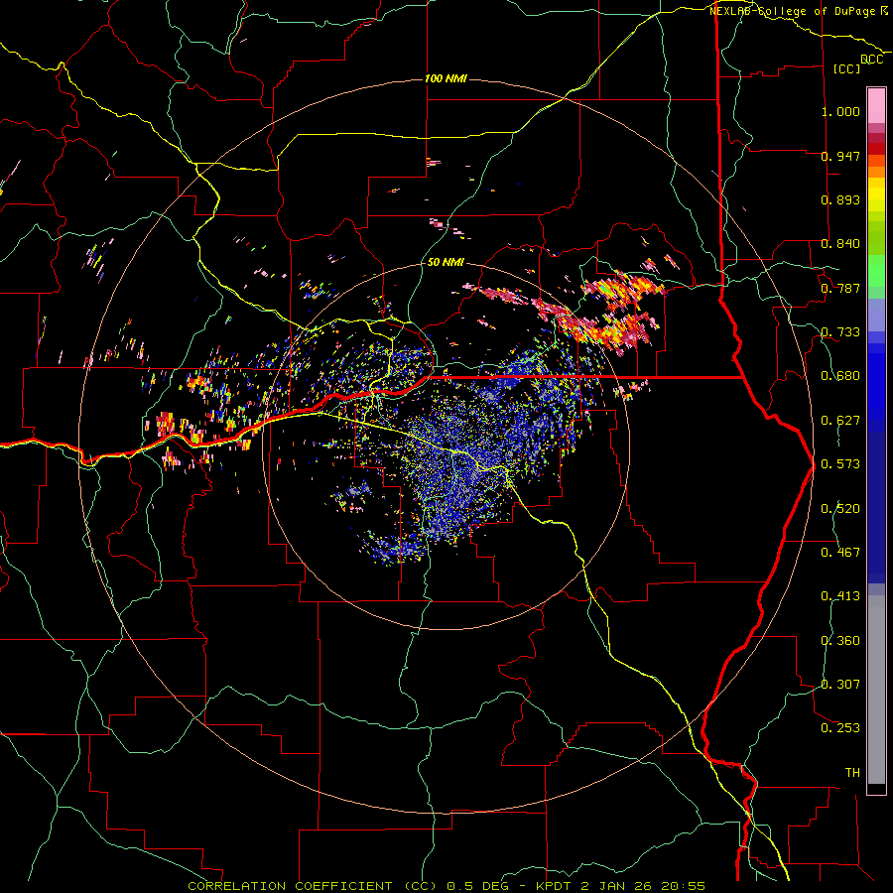The width and height of the screenshot is (893, 893).
Task: Select the 0.627 scale value
Action: (840, 421)
